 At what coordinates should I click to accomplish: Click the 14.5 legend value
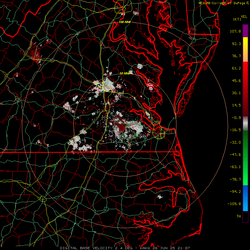tap(236, 105)
